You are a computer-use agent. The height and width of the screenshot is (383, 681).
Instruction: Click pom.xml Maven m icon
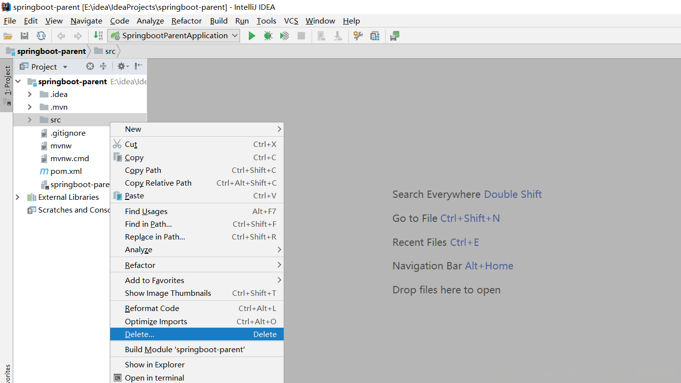click(x=44, y=171)
